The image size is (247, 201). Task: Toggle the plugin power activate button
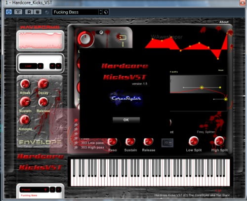(x=9, y=12)
